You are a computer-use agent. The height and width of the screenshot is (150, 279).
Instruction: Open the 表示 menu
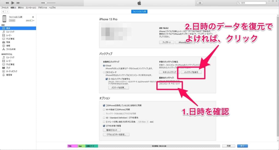21,8
